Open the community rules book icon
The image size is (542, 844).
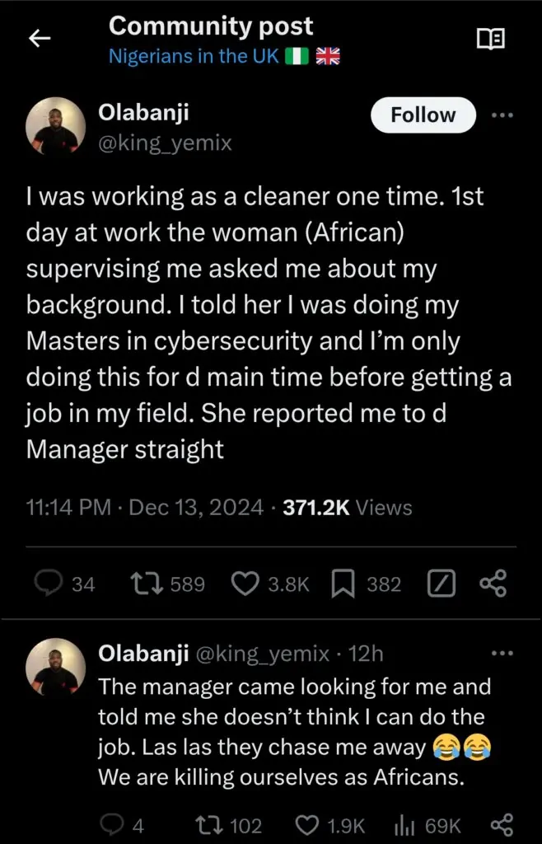(491, 39)
